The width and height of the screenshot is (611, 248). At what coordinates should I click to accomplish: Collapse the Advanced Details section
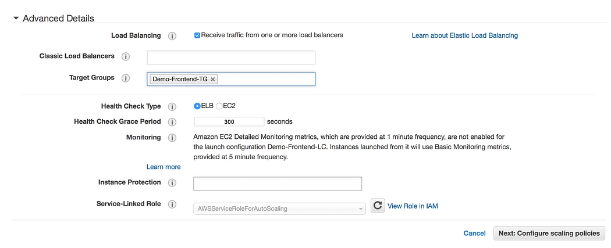[16, 19]
